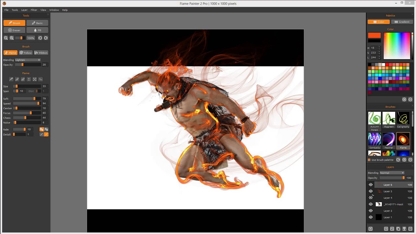
Task: Click the 100% zoom reset field
Action: click(31, 38)
